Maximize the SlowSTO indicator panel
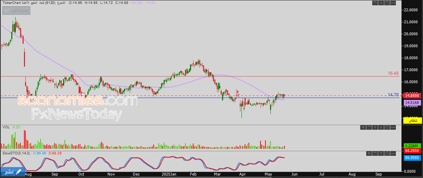The width and height of the screenshot is (423, 178). (375, 153)
